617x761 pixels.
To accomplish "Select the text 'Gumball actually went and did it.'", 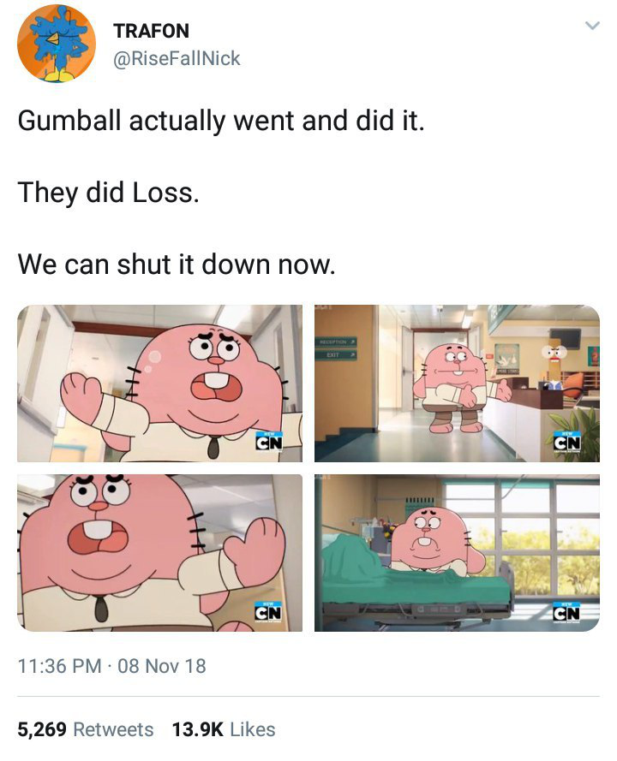I will [x=221, y=121].
